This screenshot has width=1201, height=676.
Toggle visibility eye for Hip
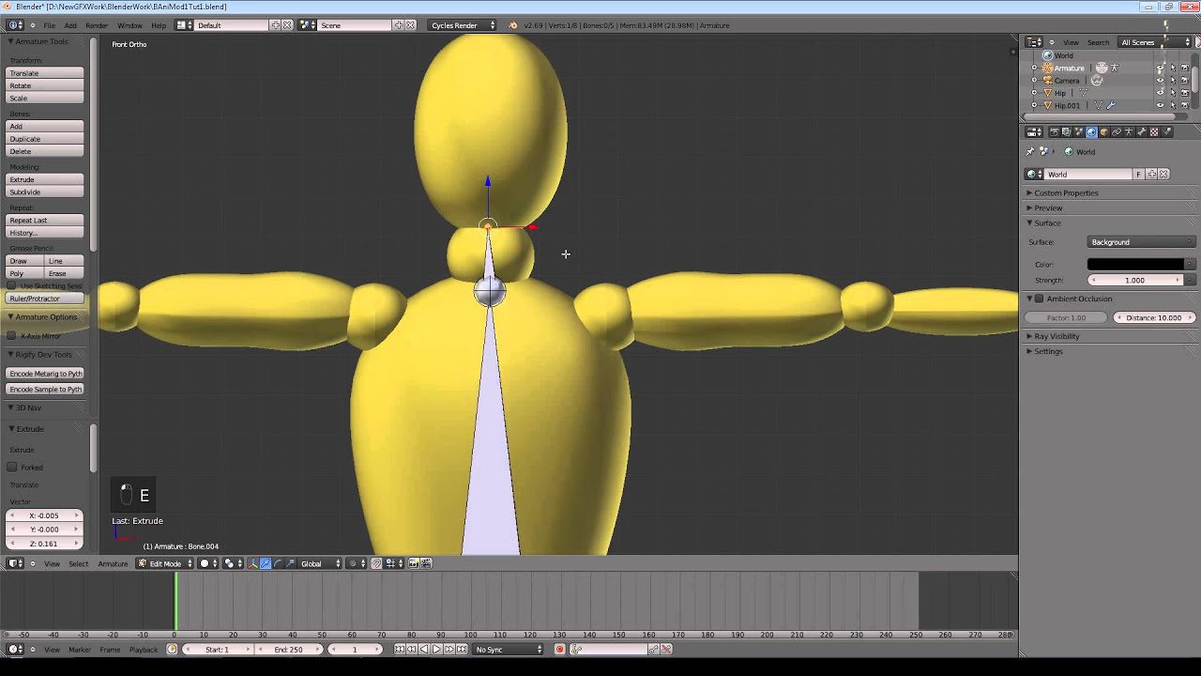[x=1160, y=93]
